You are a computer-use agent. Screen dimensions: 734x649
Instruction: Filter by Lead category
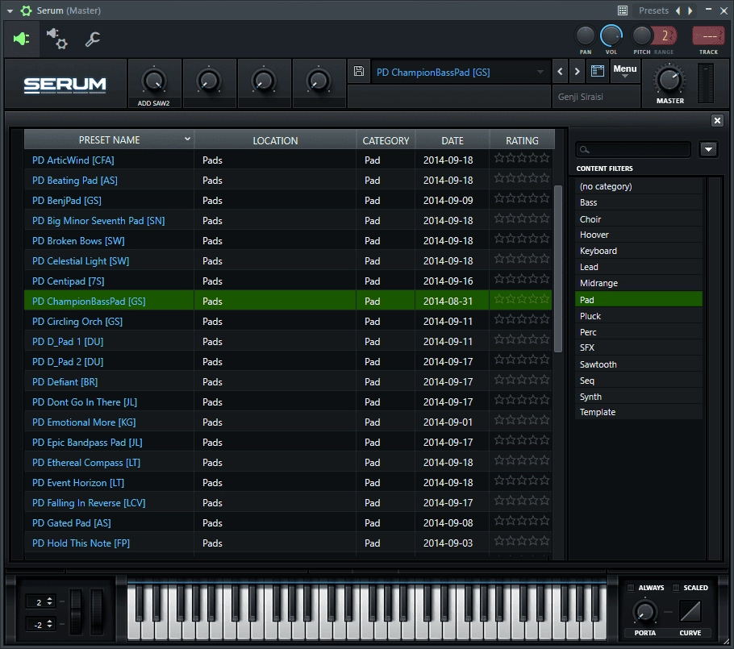click(639, 267)
